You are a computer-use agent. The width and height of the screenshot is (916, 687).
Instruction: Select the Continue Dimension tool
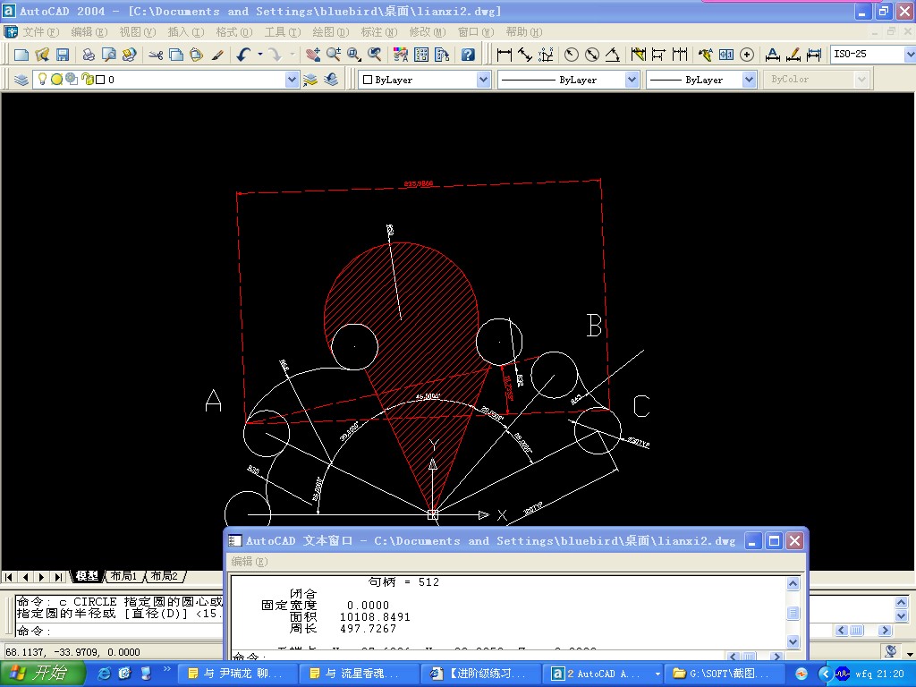pos(680,55)
